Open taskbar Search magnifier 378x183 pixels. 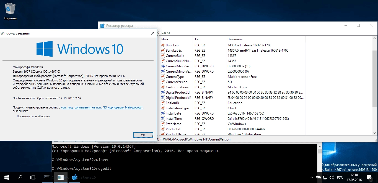point(20,177)
